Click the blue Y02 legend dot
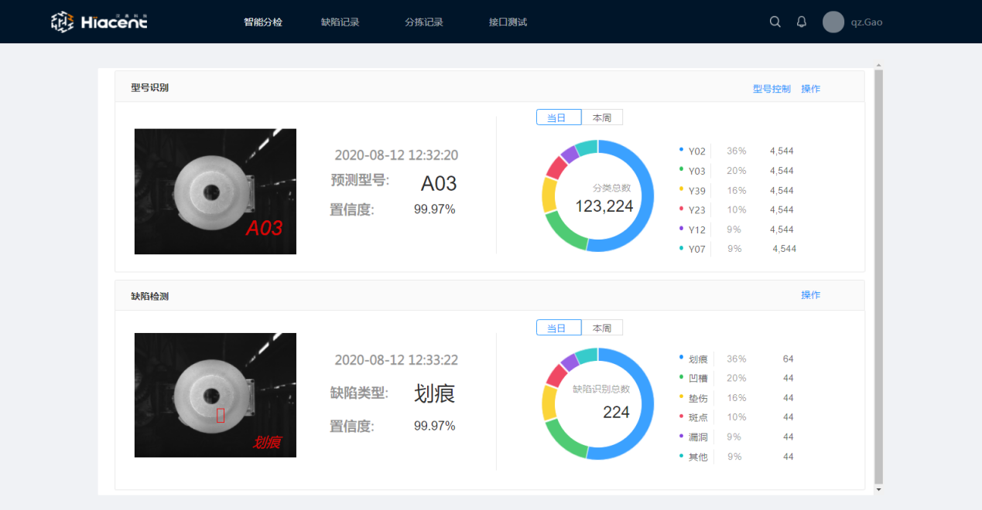The image size is (982, 510). tap(681, 149)
